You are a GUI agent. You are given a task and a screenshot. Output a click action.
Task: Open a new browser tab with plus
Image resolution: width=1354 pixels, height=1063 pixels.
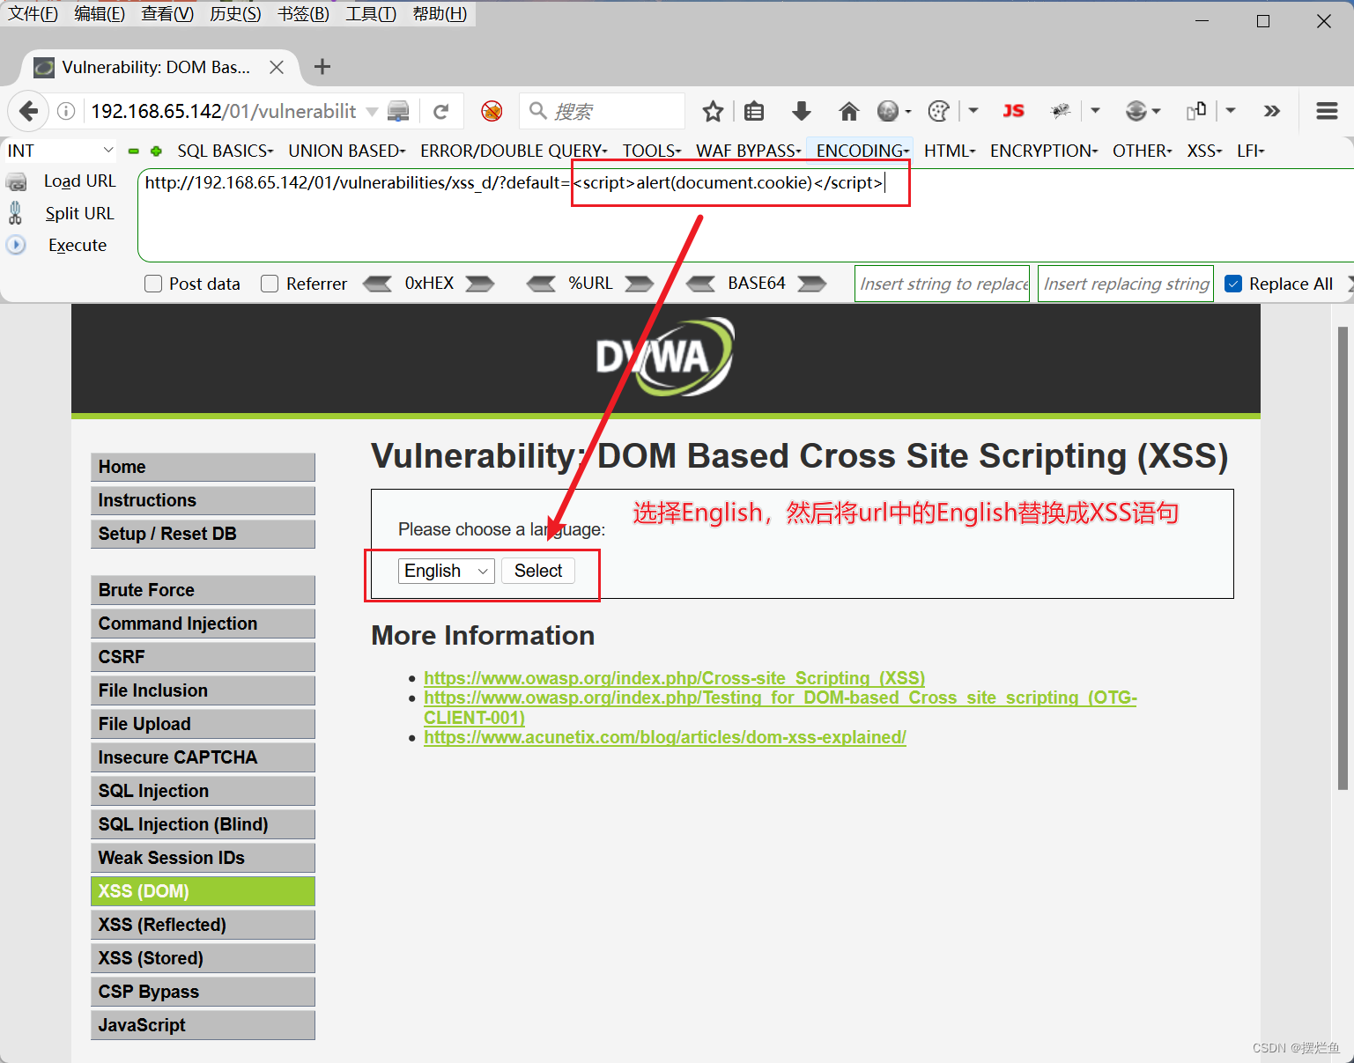tap(322, 67)
